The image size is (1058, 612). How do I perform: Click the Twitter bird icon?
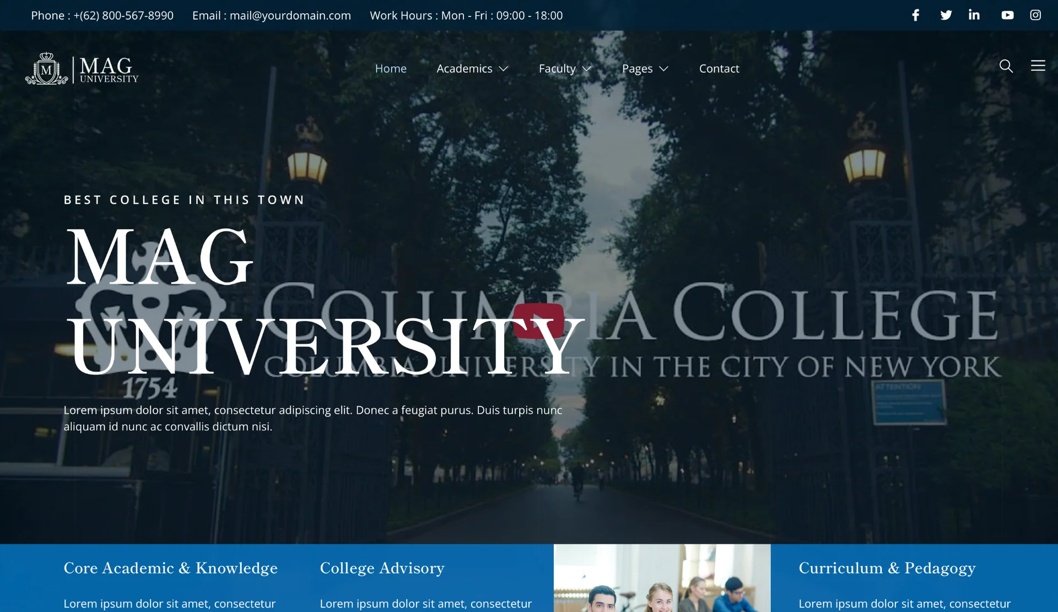946,15
